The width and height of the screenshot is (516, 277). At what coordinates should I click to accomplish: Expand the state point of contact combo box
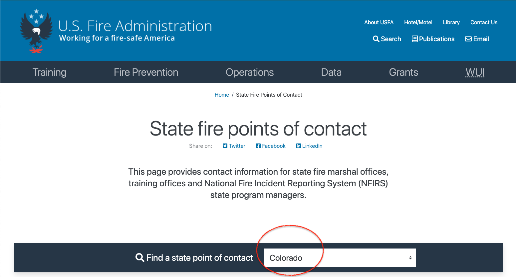point(340,258)
